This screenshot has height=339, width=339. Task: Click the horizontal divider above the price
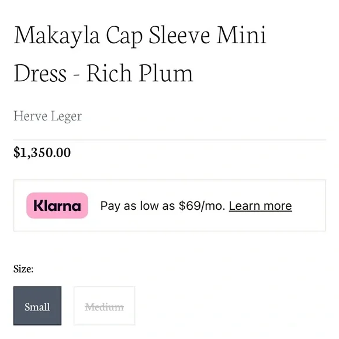[169, 140]
